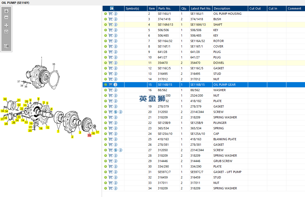The height and width of the screenshot is (197, 305).
Task: Open info on item 27 SCREW row
Action: [x=120, y=150]
